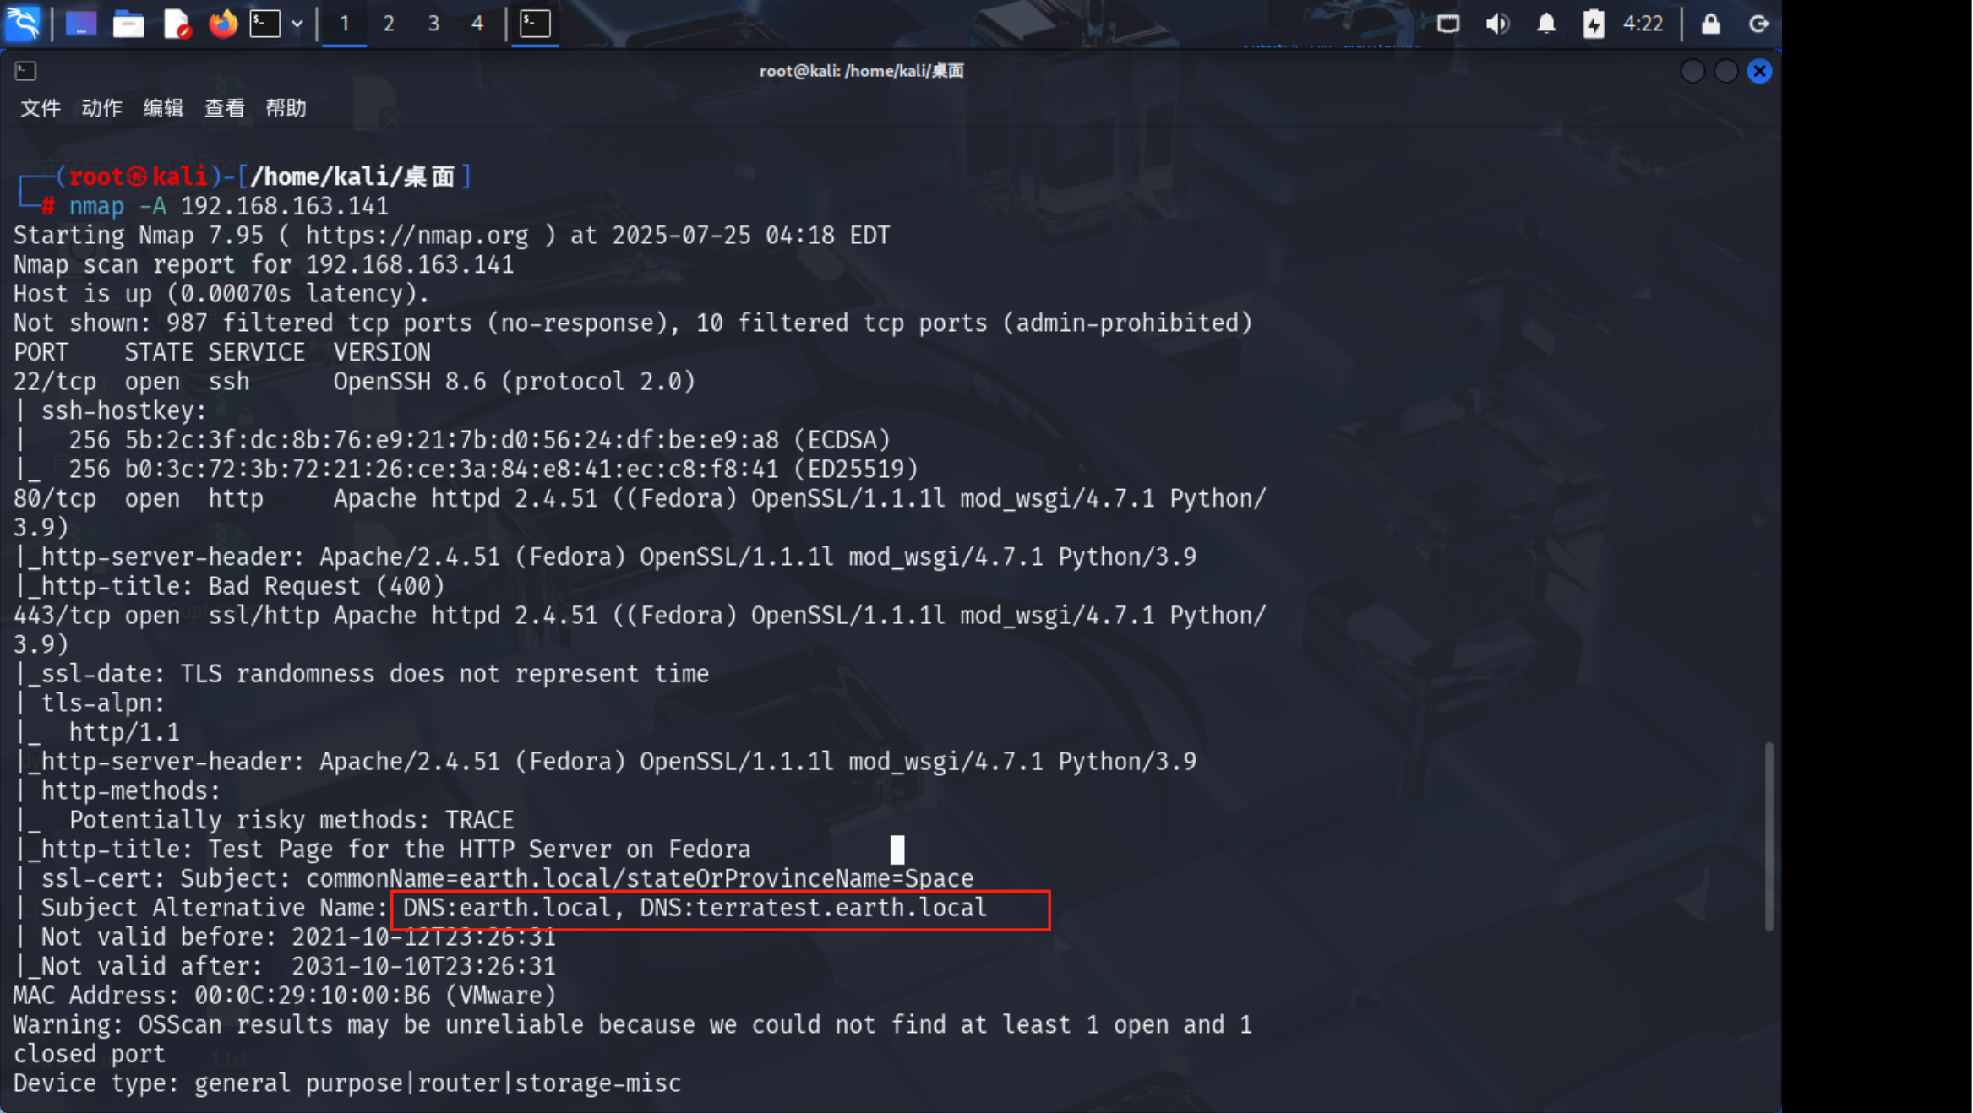The height and width of the screenshot is (1113, 1973).
Task: Click the lock screen padlock icon
Action: pos(1710,24)
